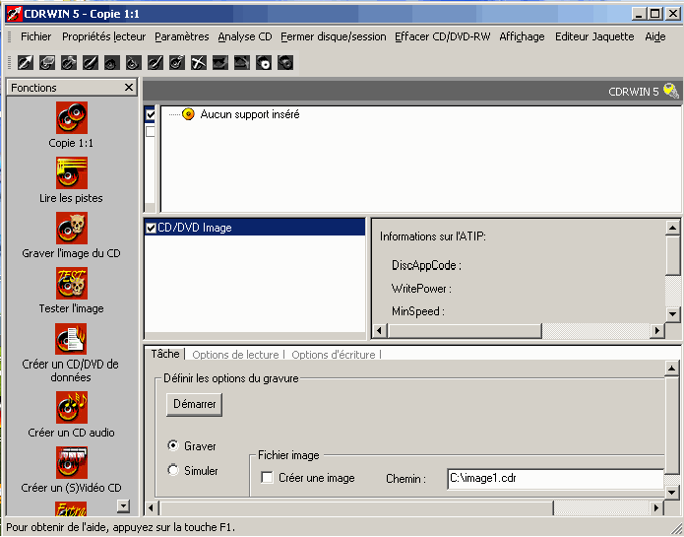Click ATIP info panel scroll-down arrow
This screenshot has height=537, width=684.
coord(672,314)
